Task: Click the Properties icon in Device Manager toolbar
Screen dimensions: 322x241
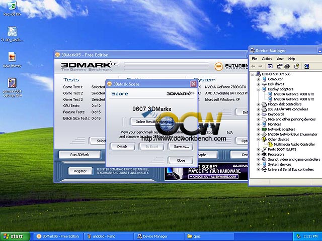Action: pos(280,66)
